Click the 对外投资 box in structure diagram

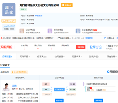point(72,84)
